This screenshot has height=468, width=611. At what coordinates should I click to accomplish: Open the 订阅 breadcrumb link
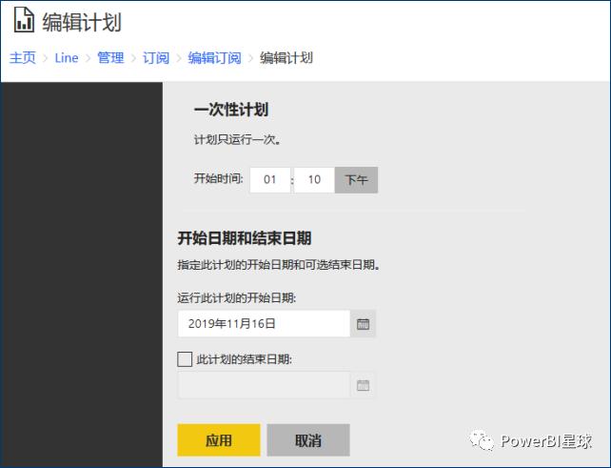[x=156, y=58]
